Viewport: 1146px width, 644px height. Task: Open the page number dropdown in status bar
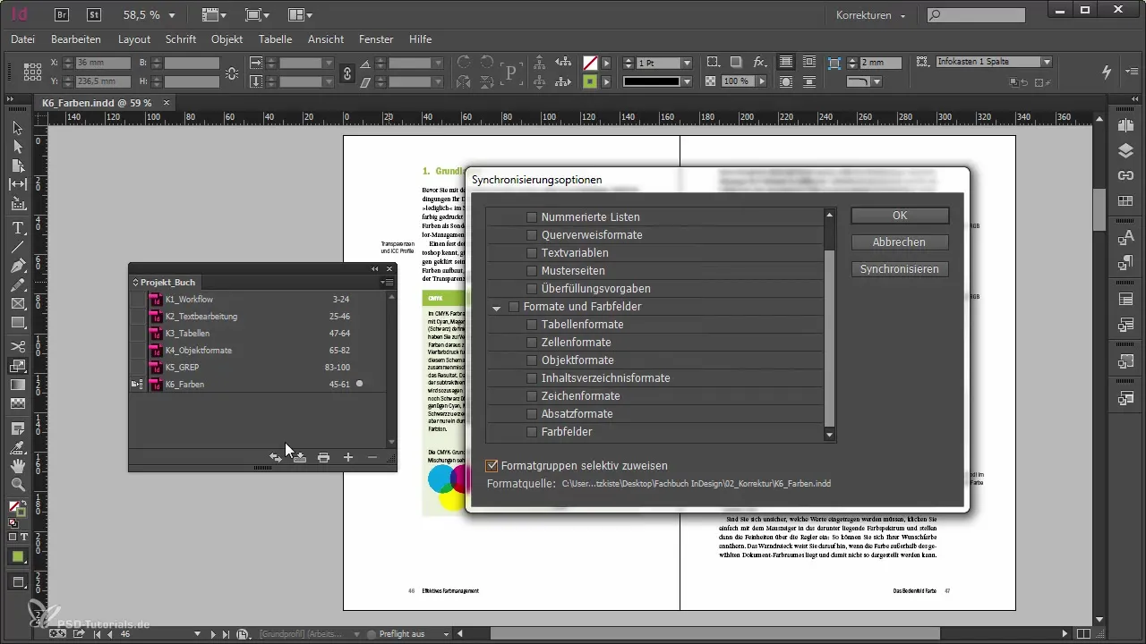click(x=197, y=634)
